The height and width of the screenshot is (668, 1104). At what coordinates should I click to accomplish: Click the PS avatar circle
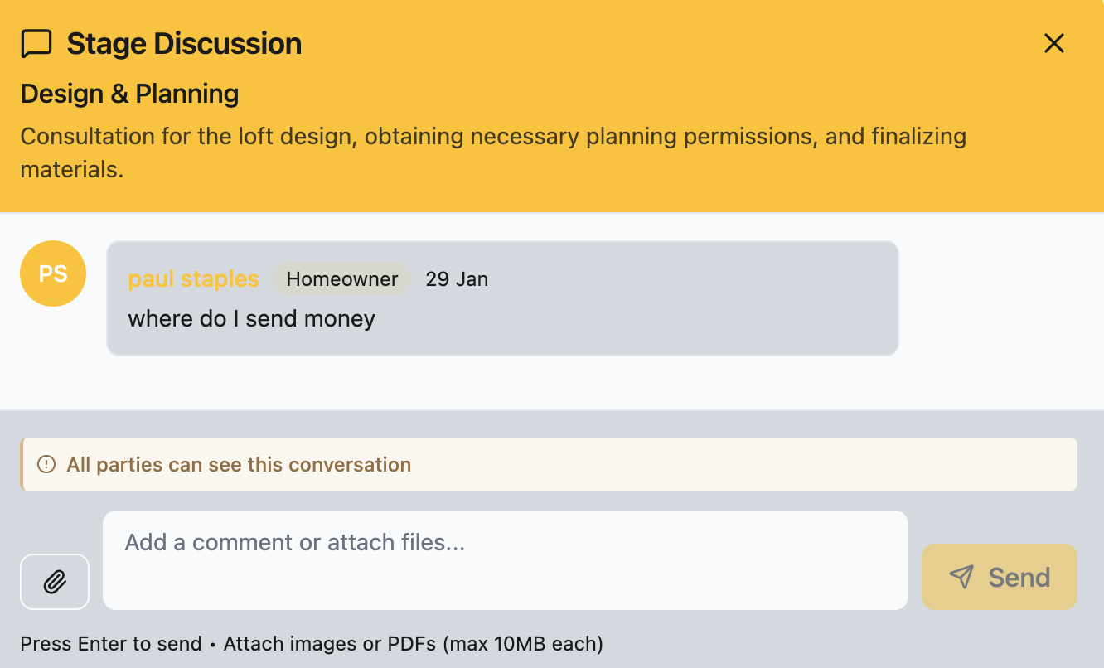[53, 273]
